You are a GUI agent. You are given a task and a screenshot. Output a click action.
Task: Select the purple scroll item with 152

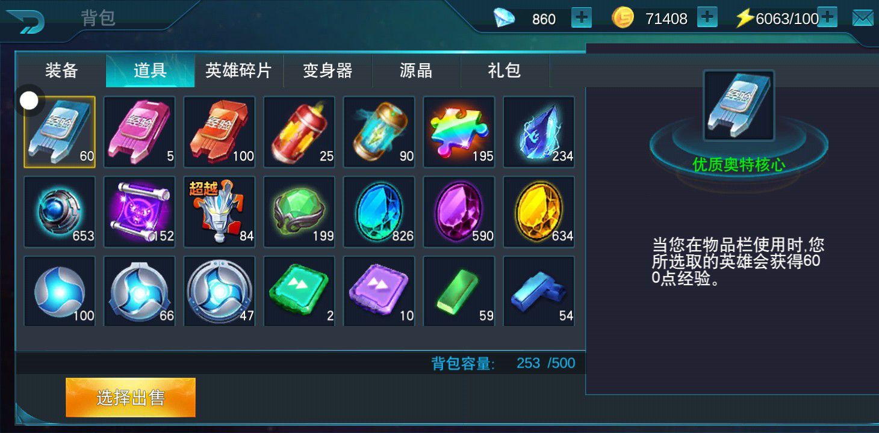140,212
